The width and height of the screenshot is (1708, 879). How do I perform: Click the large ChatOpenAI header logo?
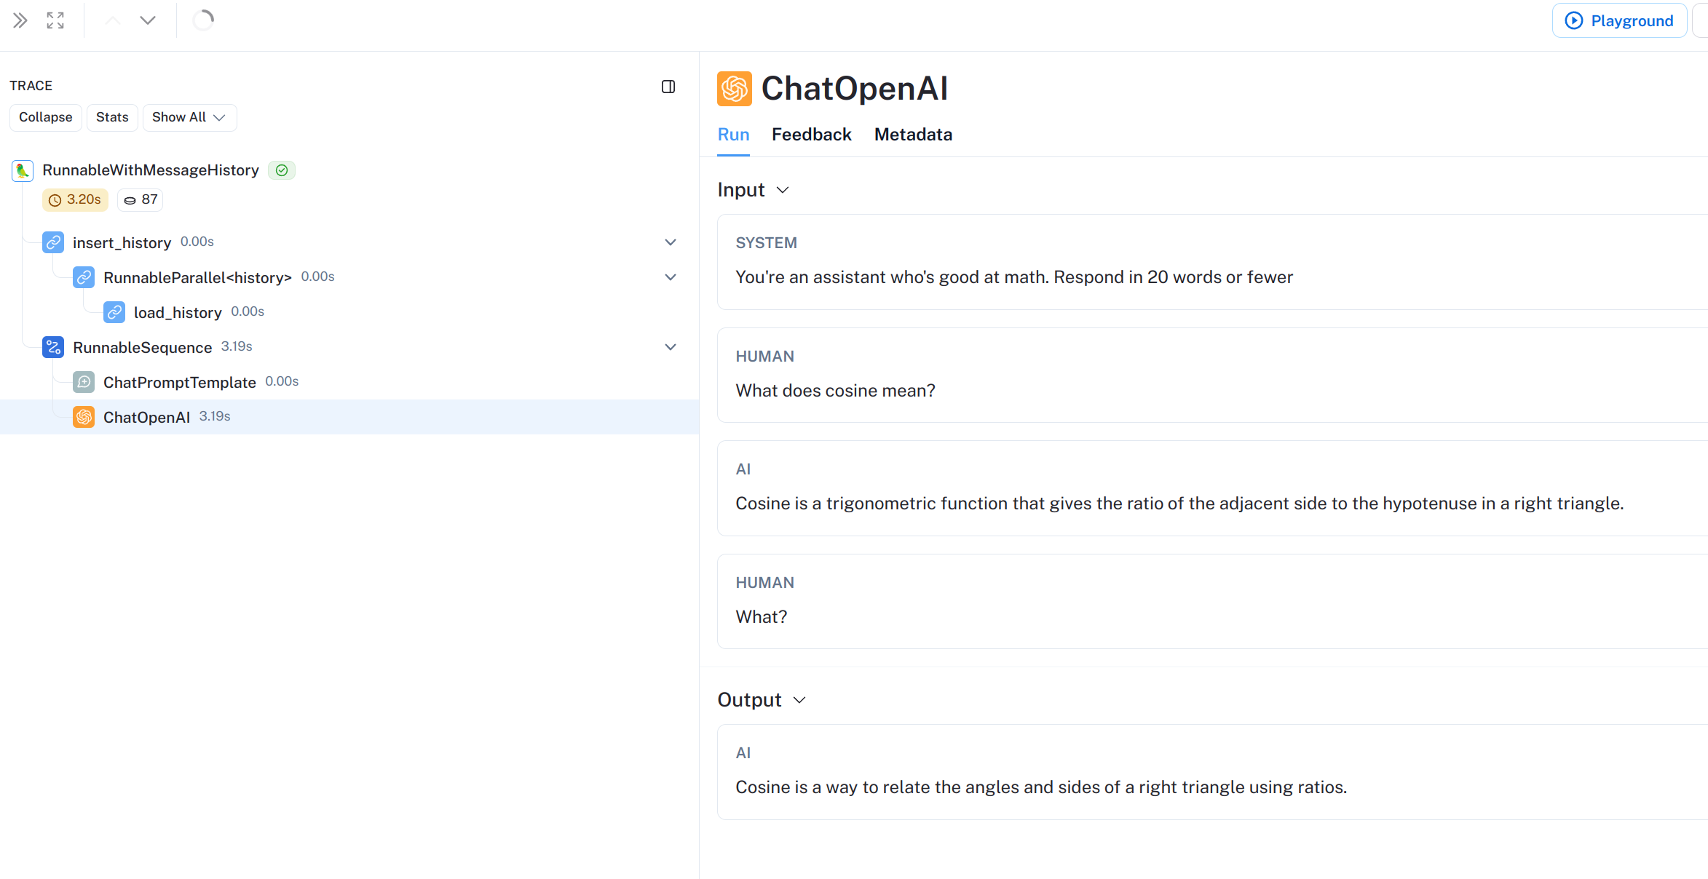pyautogui.click(x=734, y=89)
